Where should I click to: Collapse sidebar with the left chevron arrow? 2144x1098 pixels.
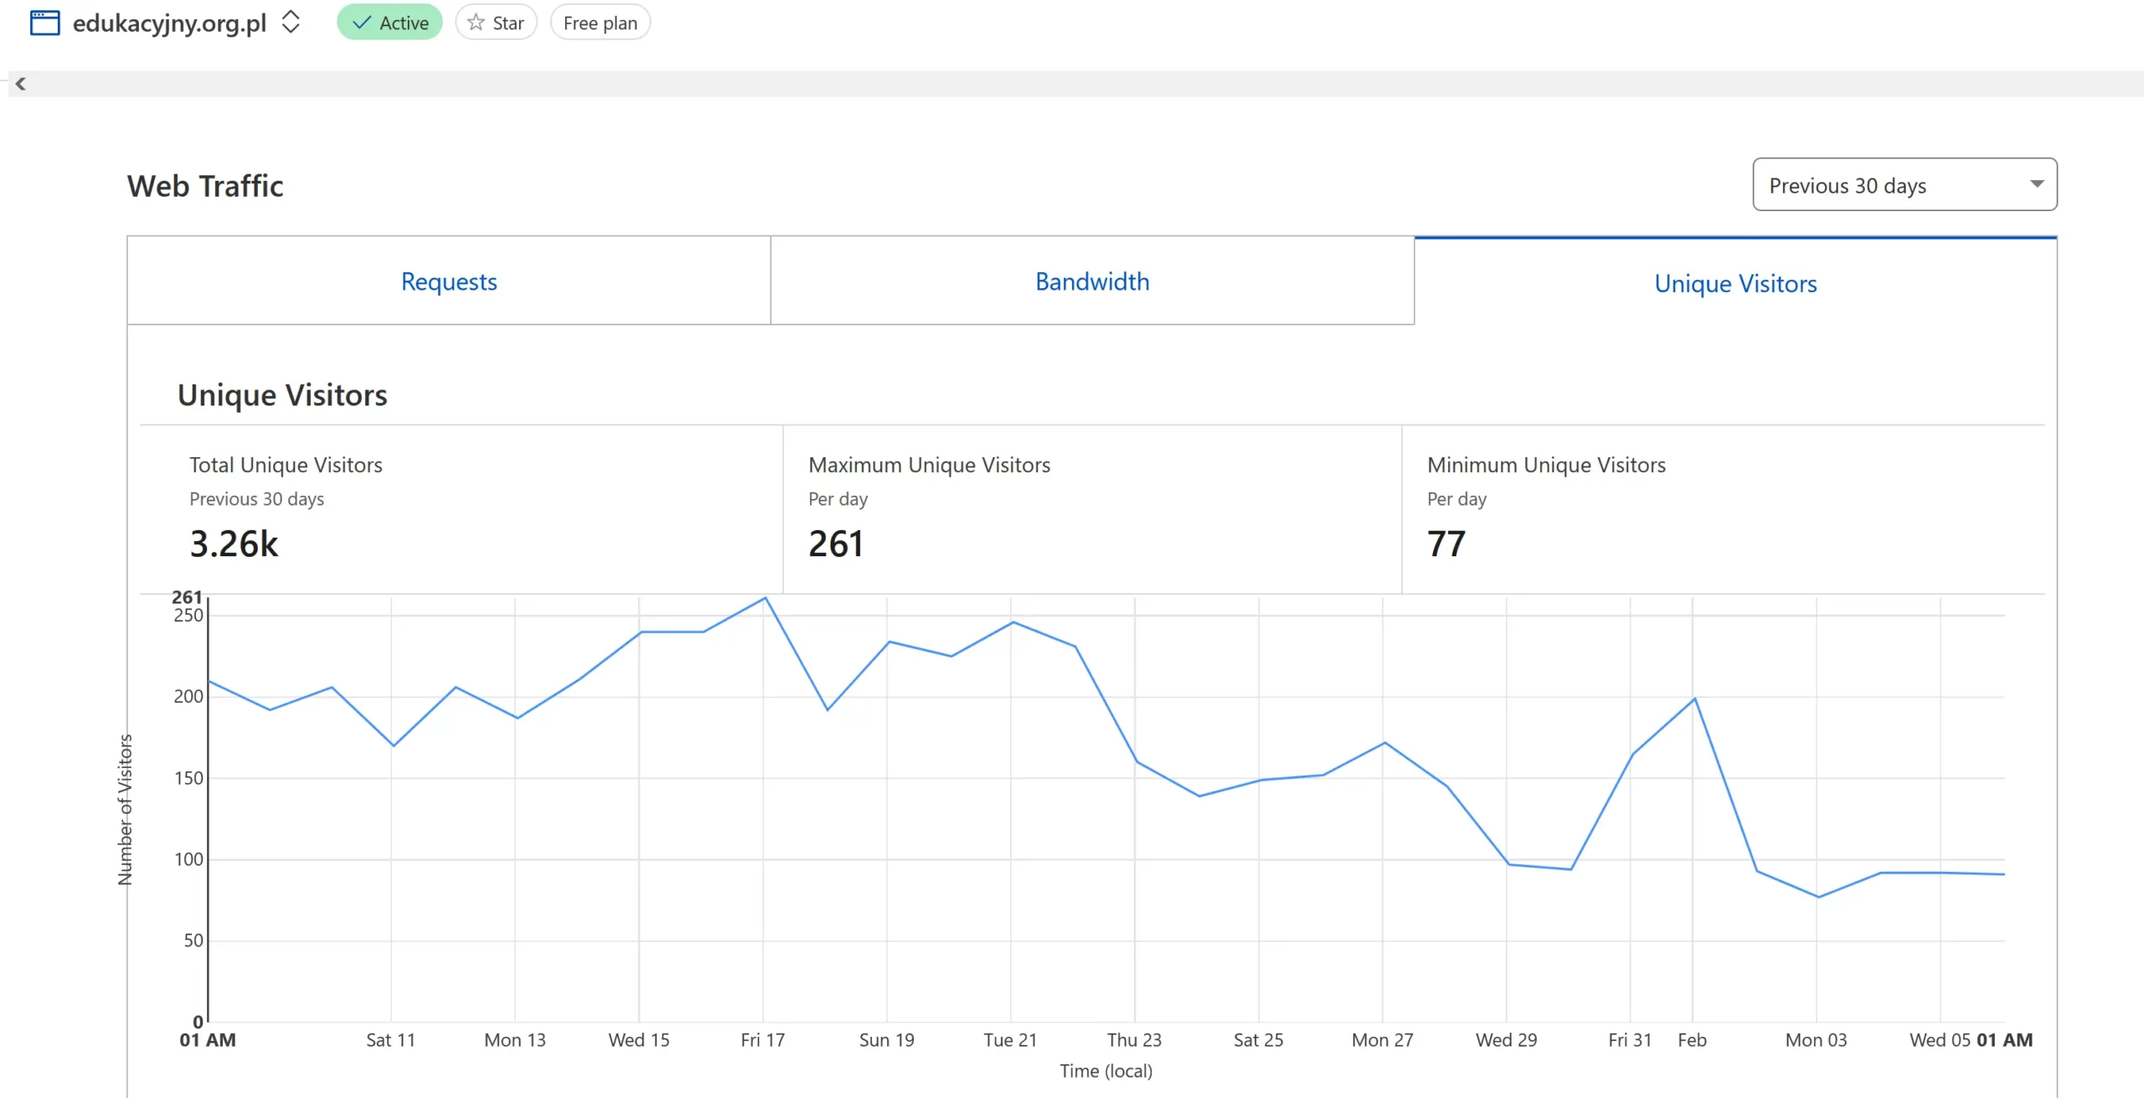(21, 84)
